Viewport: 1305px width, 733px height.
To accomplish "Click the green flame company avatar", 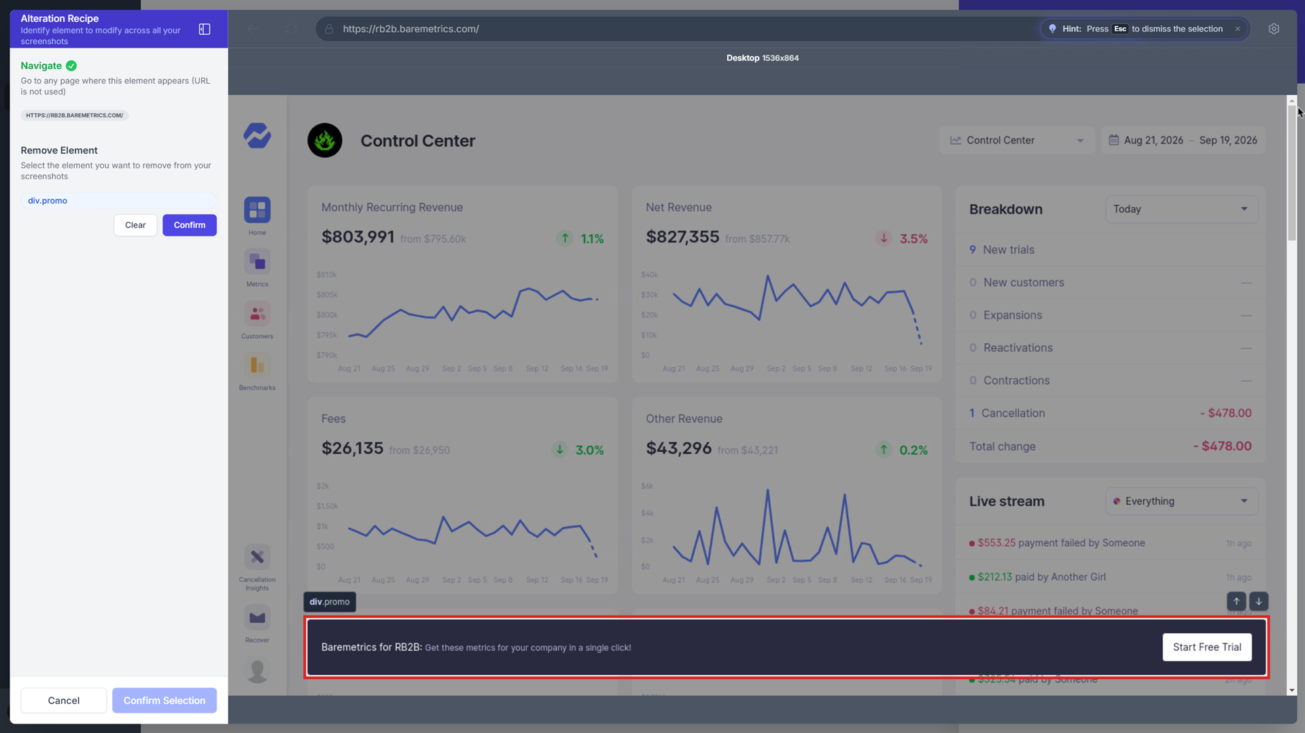I will coord(325,141).
